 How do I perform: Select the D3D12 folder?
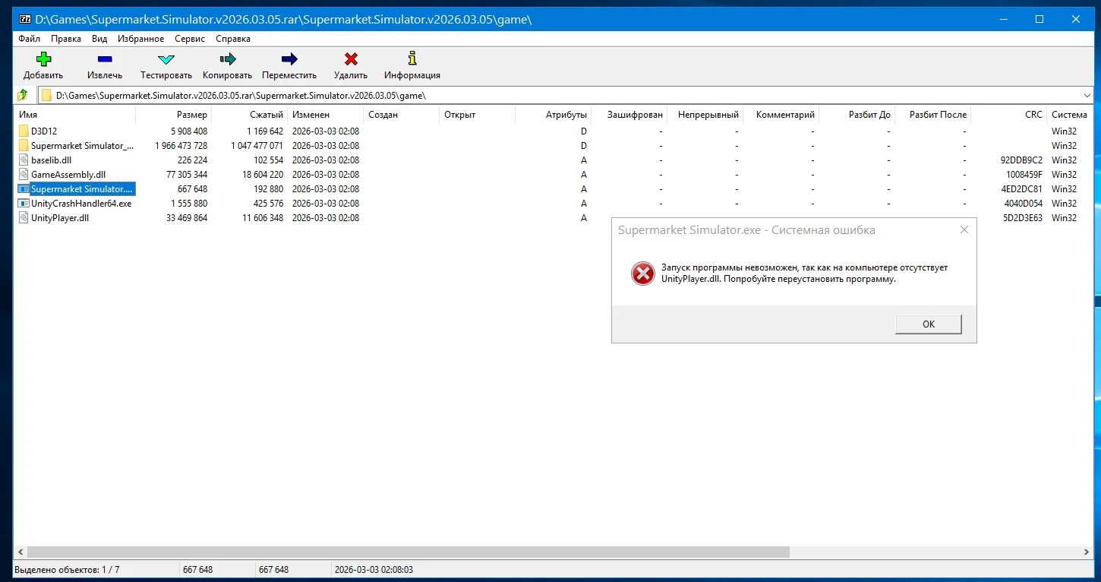44,131
